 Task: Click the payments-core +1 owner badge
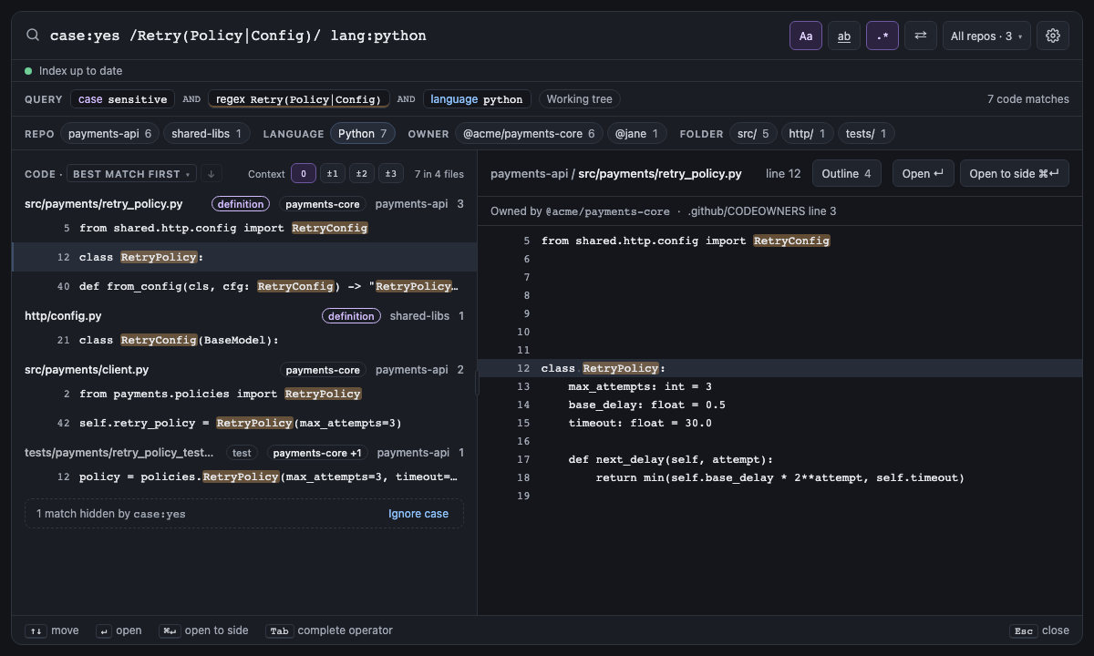317,453
